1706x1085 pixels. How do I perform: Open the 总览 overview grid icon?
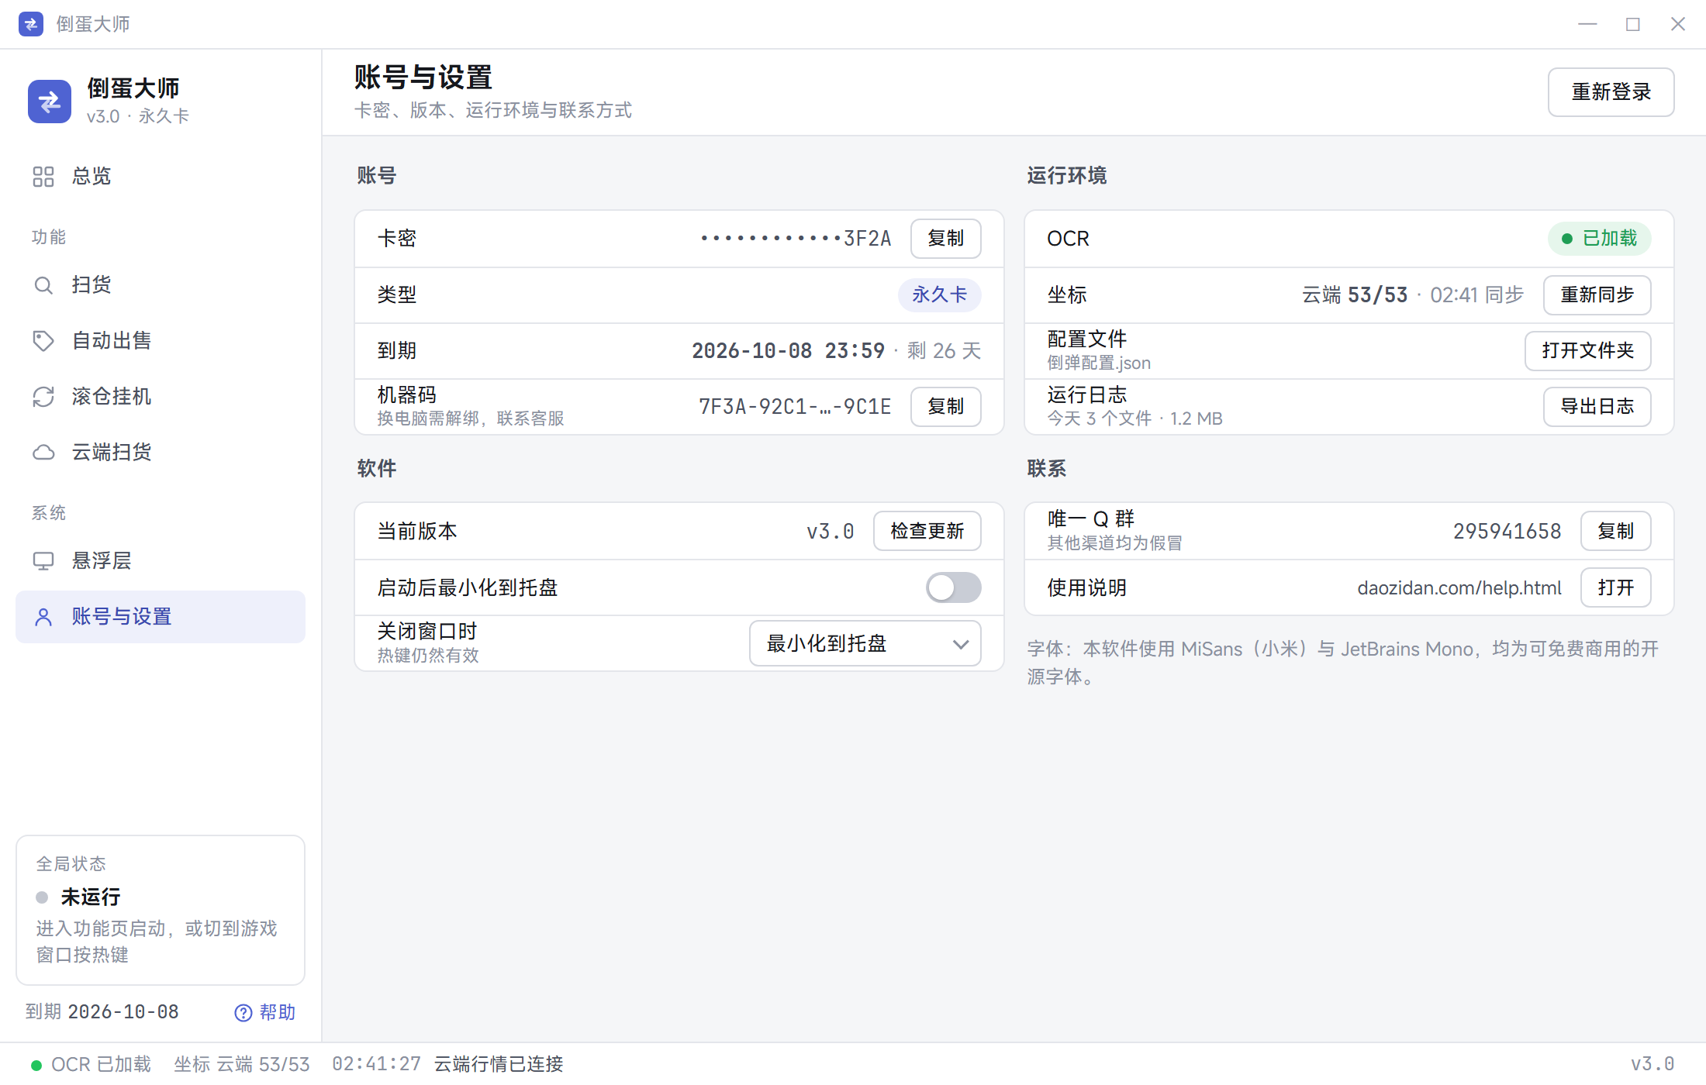(x=43, y=177)
